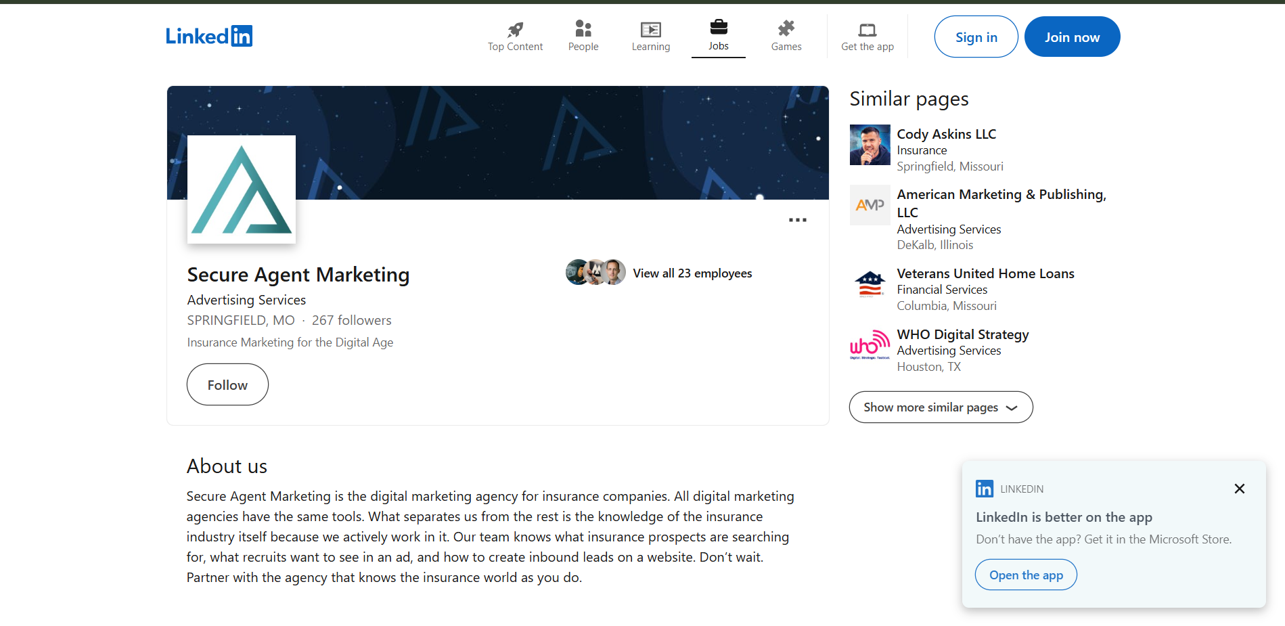The width and height of the screenshot is (1285, 626).
Task: Click SPRINGFIELD, MO location text
Action: (241, 320)
